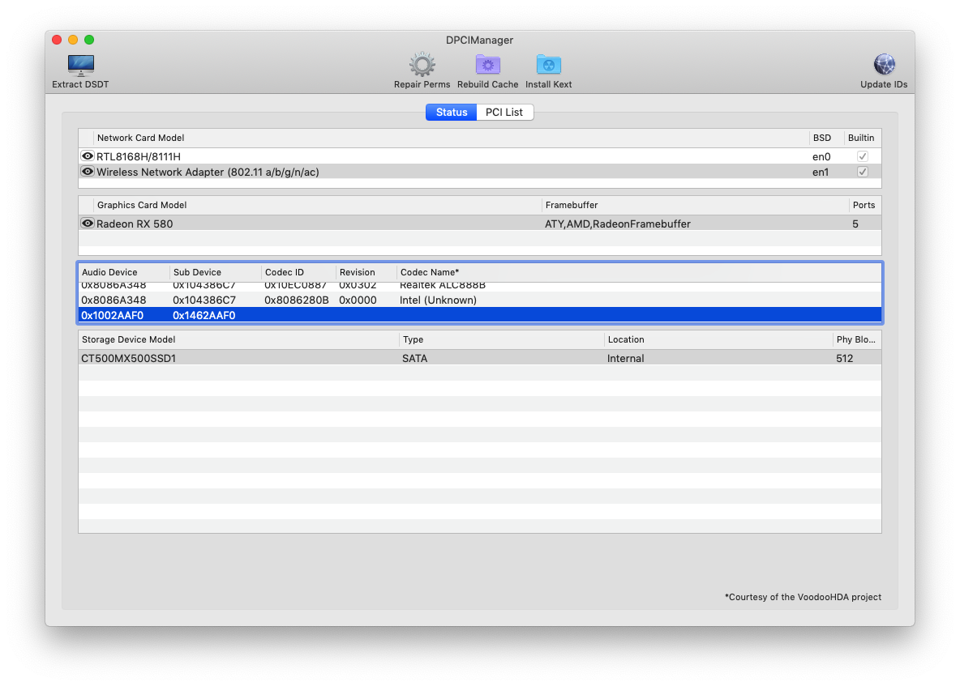Click the storage Type column header
The height and width of the screenshot is (686, 960).
[501, 339]
